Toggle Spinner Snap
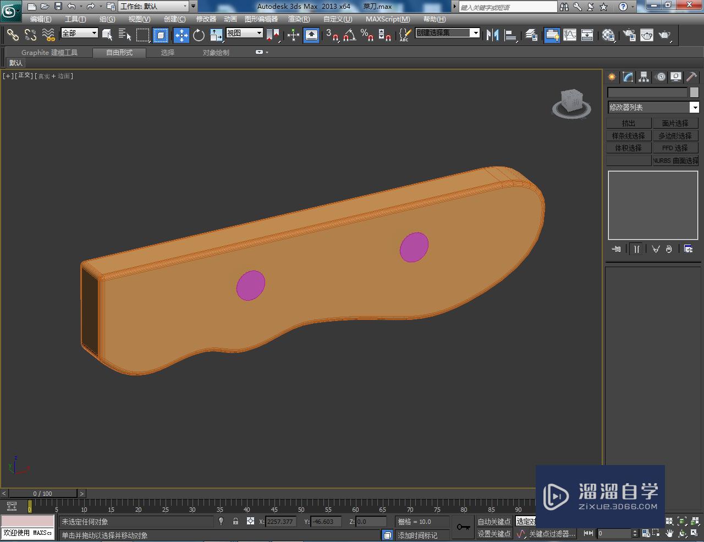Viewport: 704px width, 542px height. click(385, 35)
